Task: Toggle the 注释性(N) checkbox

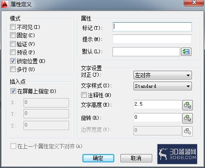Action: point(84,95)
